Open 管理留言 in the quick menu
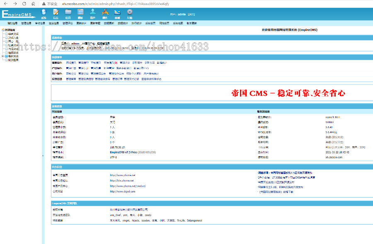Viewport: 373px width, 244px height. tap(71, 79)
